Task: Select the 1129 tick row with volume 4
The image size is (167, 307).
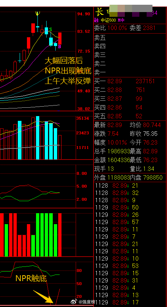Action: [130, 288]
